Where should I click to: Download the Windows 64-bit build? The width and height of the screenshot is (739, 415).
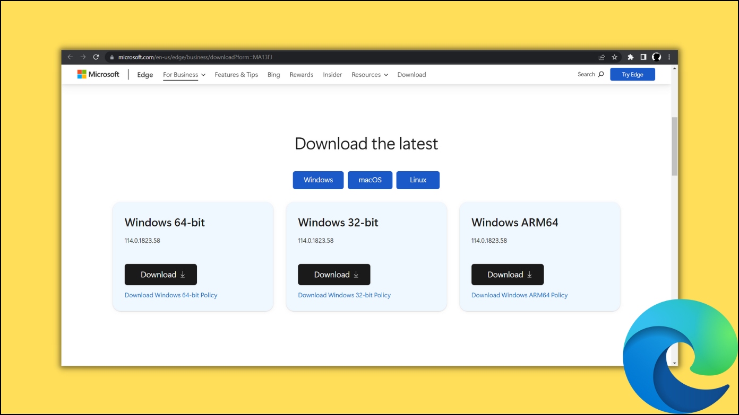pos(161,275)
